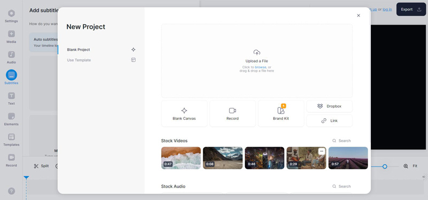The width and height of the screenshot is (428, 200).
Task: Open the Elements panel in the sidebar
Action: tap(11, 119)
